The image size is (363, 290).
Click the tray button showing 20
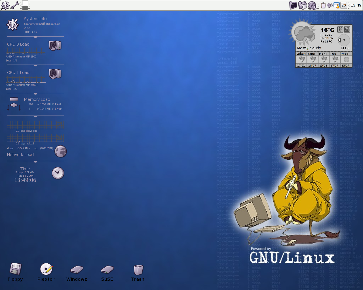pos(344,5)
